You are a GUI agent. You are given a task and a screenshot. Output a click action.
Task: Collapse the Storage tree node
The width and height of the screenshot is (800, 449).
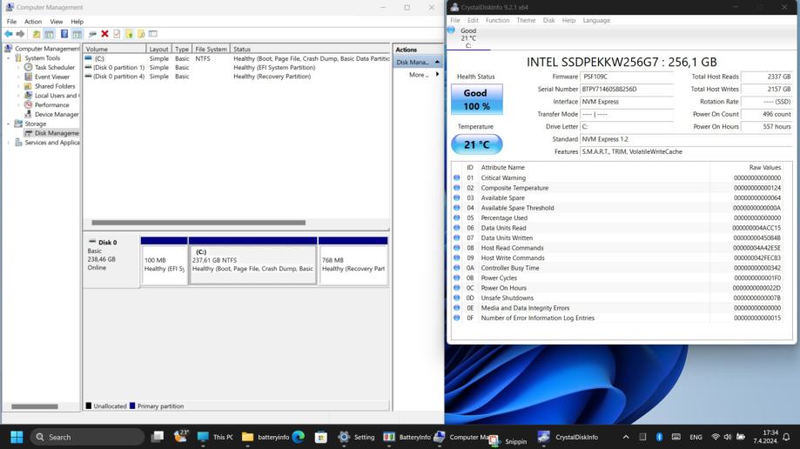[8, 124]
